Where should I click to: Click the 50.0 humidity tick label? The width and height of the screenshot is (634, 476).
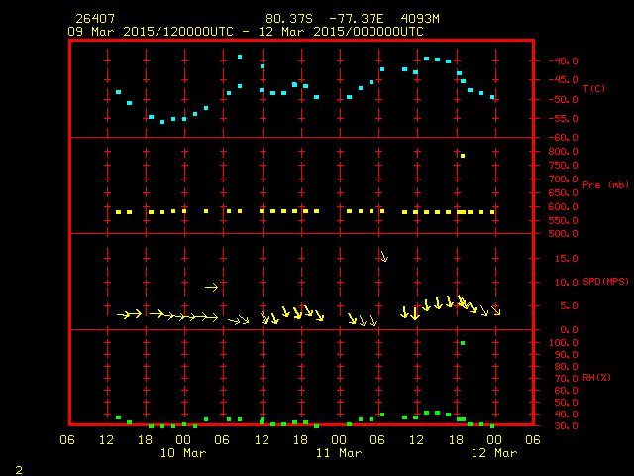point(567,403)
